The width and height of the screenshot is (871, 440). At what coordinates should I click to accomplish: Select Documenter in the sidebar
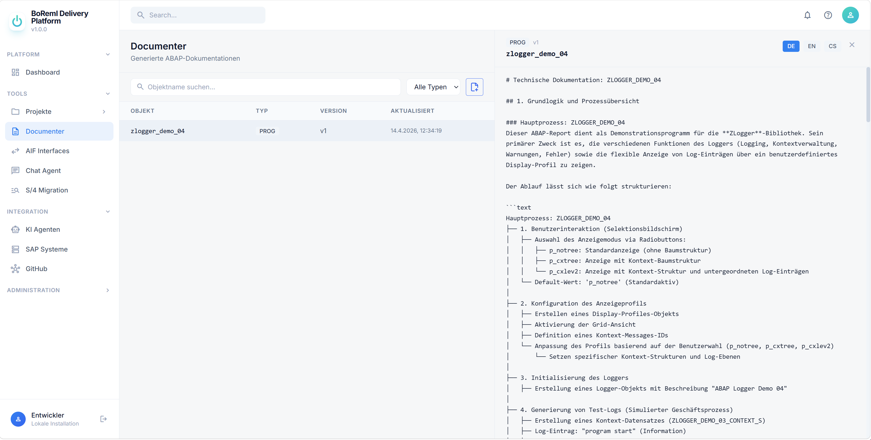(59, 131)
